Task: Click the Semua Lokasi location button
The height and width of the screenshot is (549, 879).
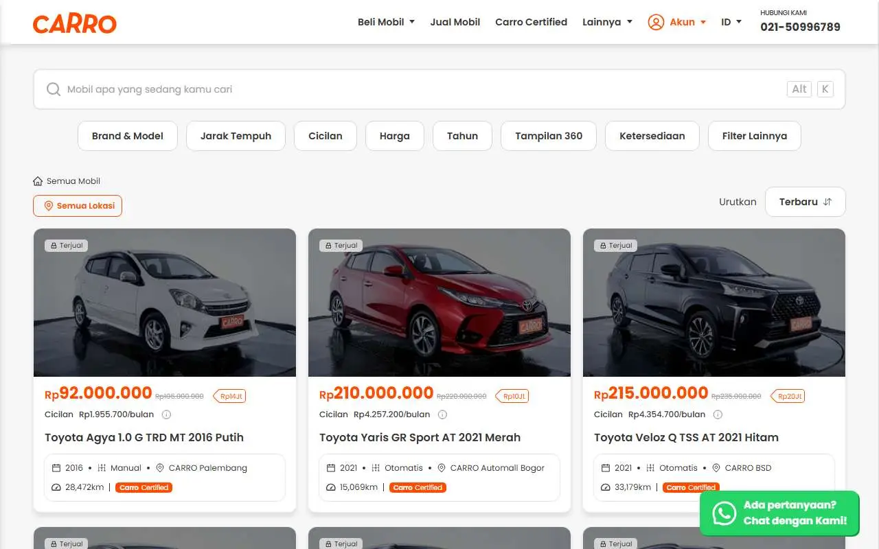Action: 78,206
